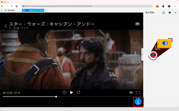The width and height of the screenshot is (179, 111).
Task: Click the blue download button
Action: [x=138, y=102]
